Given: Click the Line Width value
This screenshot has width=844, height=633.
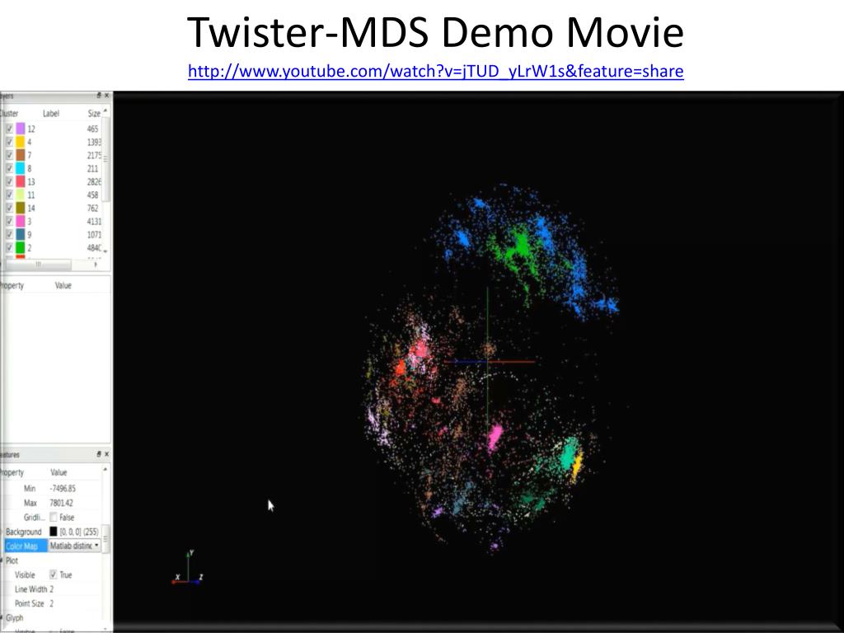Looking at the screenshot, I should click(x=52, y=588).
